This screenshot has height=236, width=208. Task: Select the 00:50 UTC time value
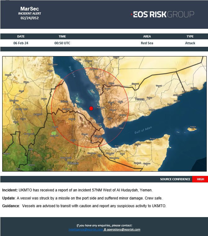62,43
